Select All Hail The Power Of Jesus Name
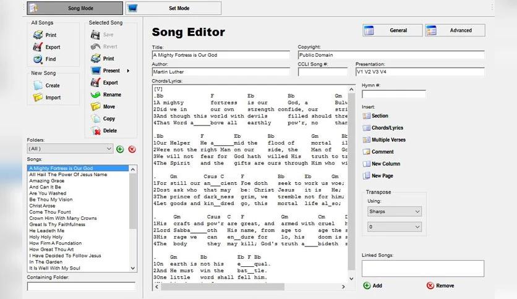The width and height of the screenshot is (517, 299). click(78, 174)
